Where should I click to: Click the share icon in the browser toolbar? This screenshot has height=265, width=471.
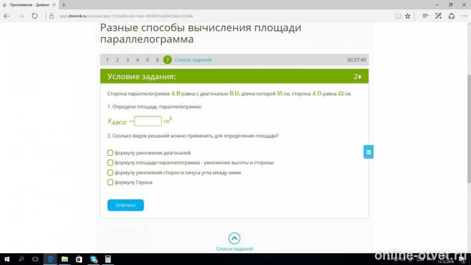(x=452, y=16)
